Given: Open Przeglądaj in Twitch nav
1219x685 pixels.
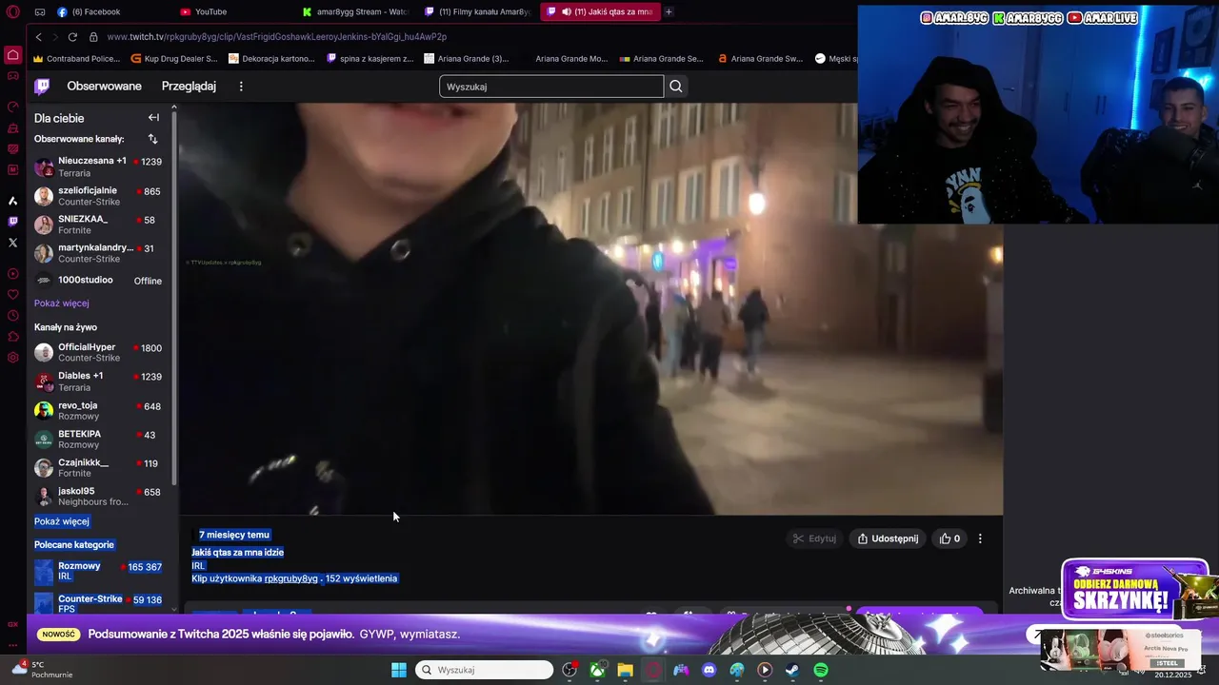Looking at the screenshot, I should (189, 87).
